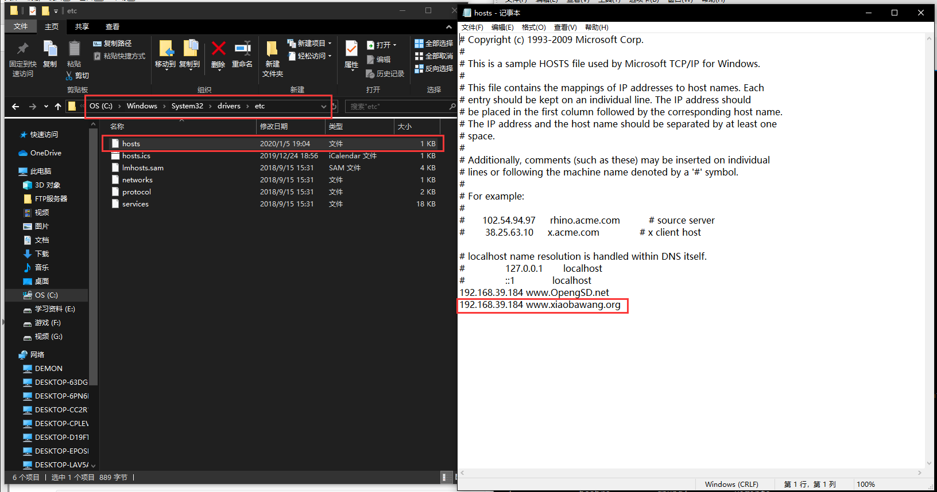Viewport: 937px width, 492px height.
Task: Click Copy path (复制路径)
Action: (x=113, y=44)
